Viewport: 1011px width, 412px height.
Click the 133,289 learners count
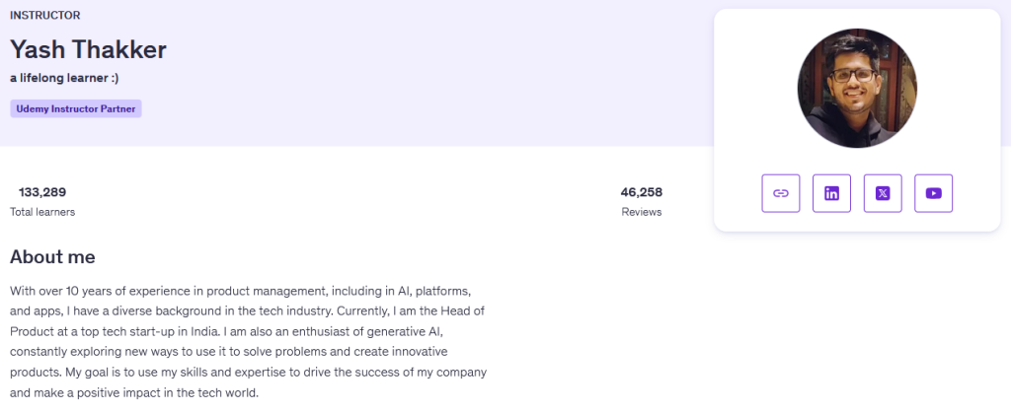(42, 192)
